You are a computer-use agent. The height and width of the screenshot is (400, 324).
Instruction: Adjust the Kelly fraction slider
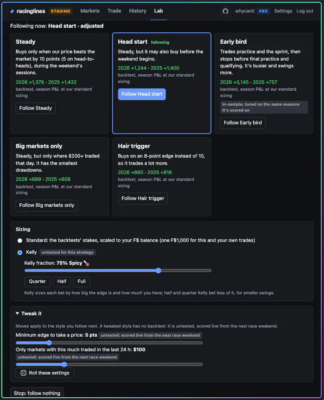[118, 271]
